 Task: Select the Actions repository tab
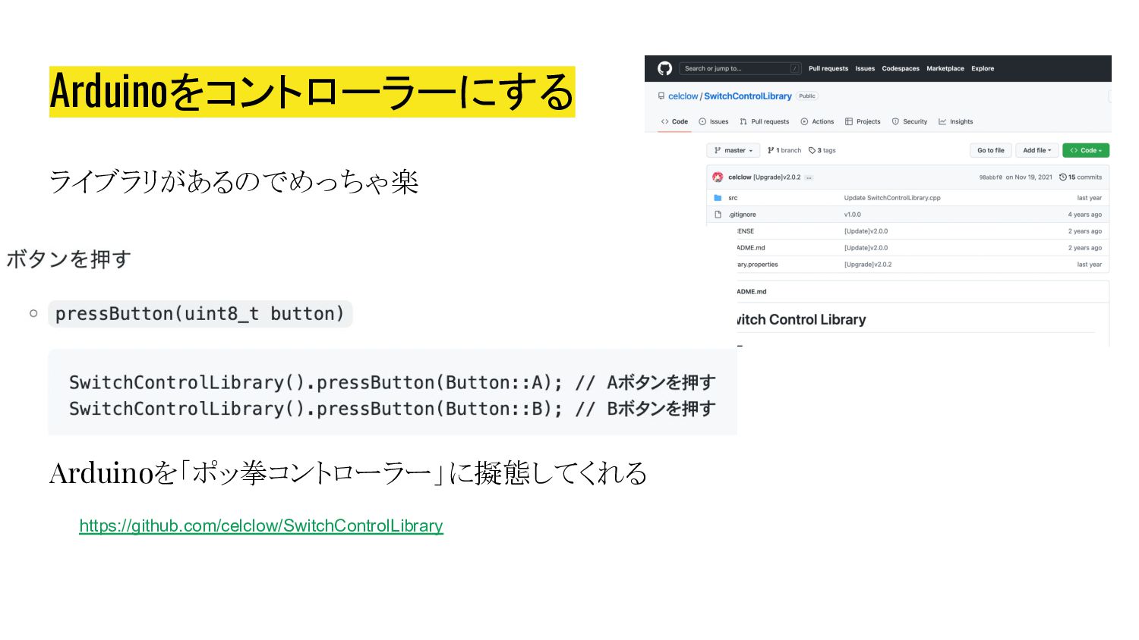[817, 121]
